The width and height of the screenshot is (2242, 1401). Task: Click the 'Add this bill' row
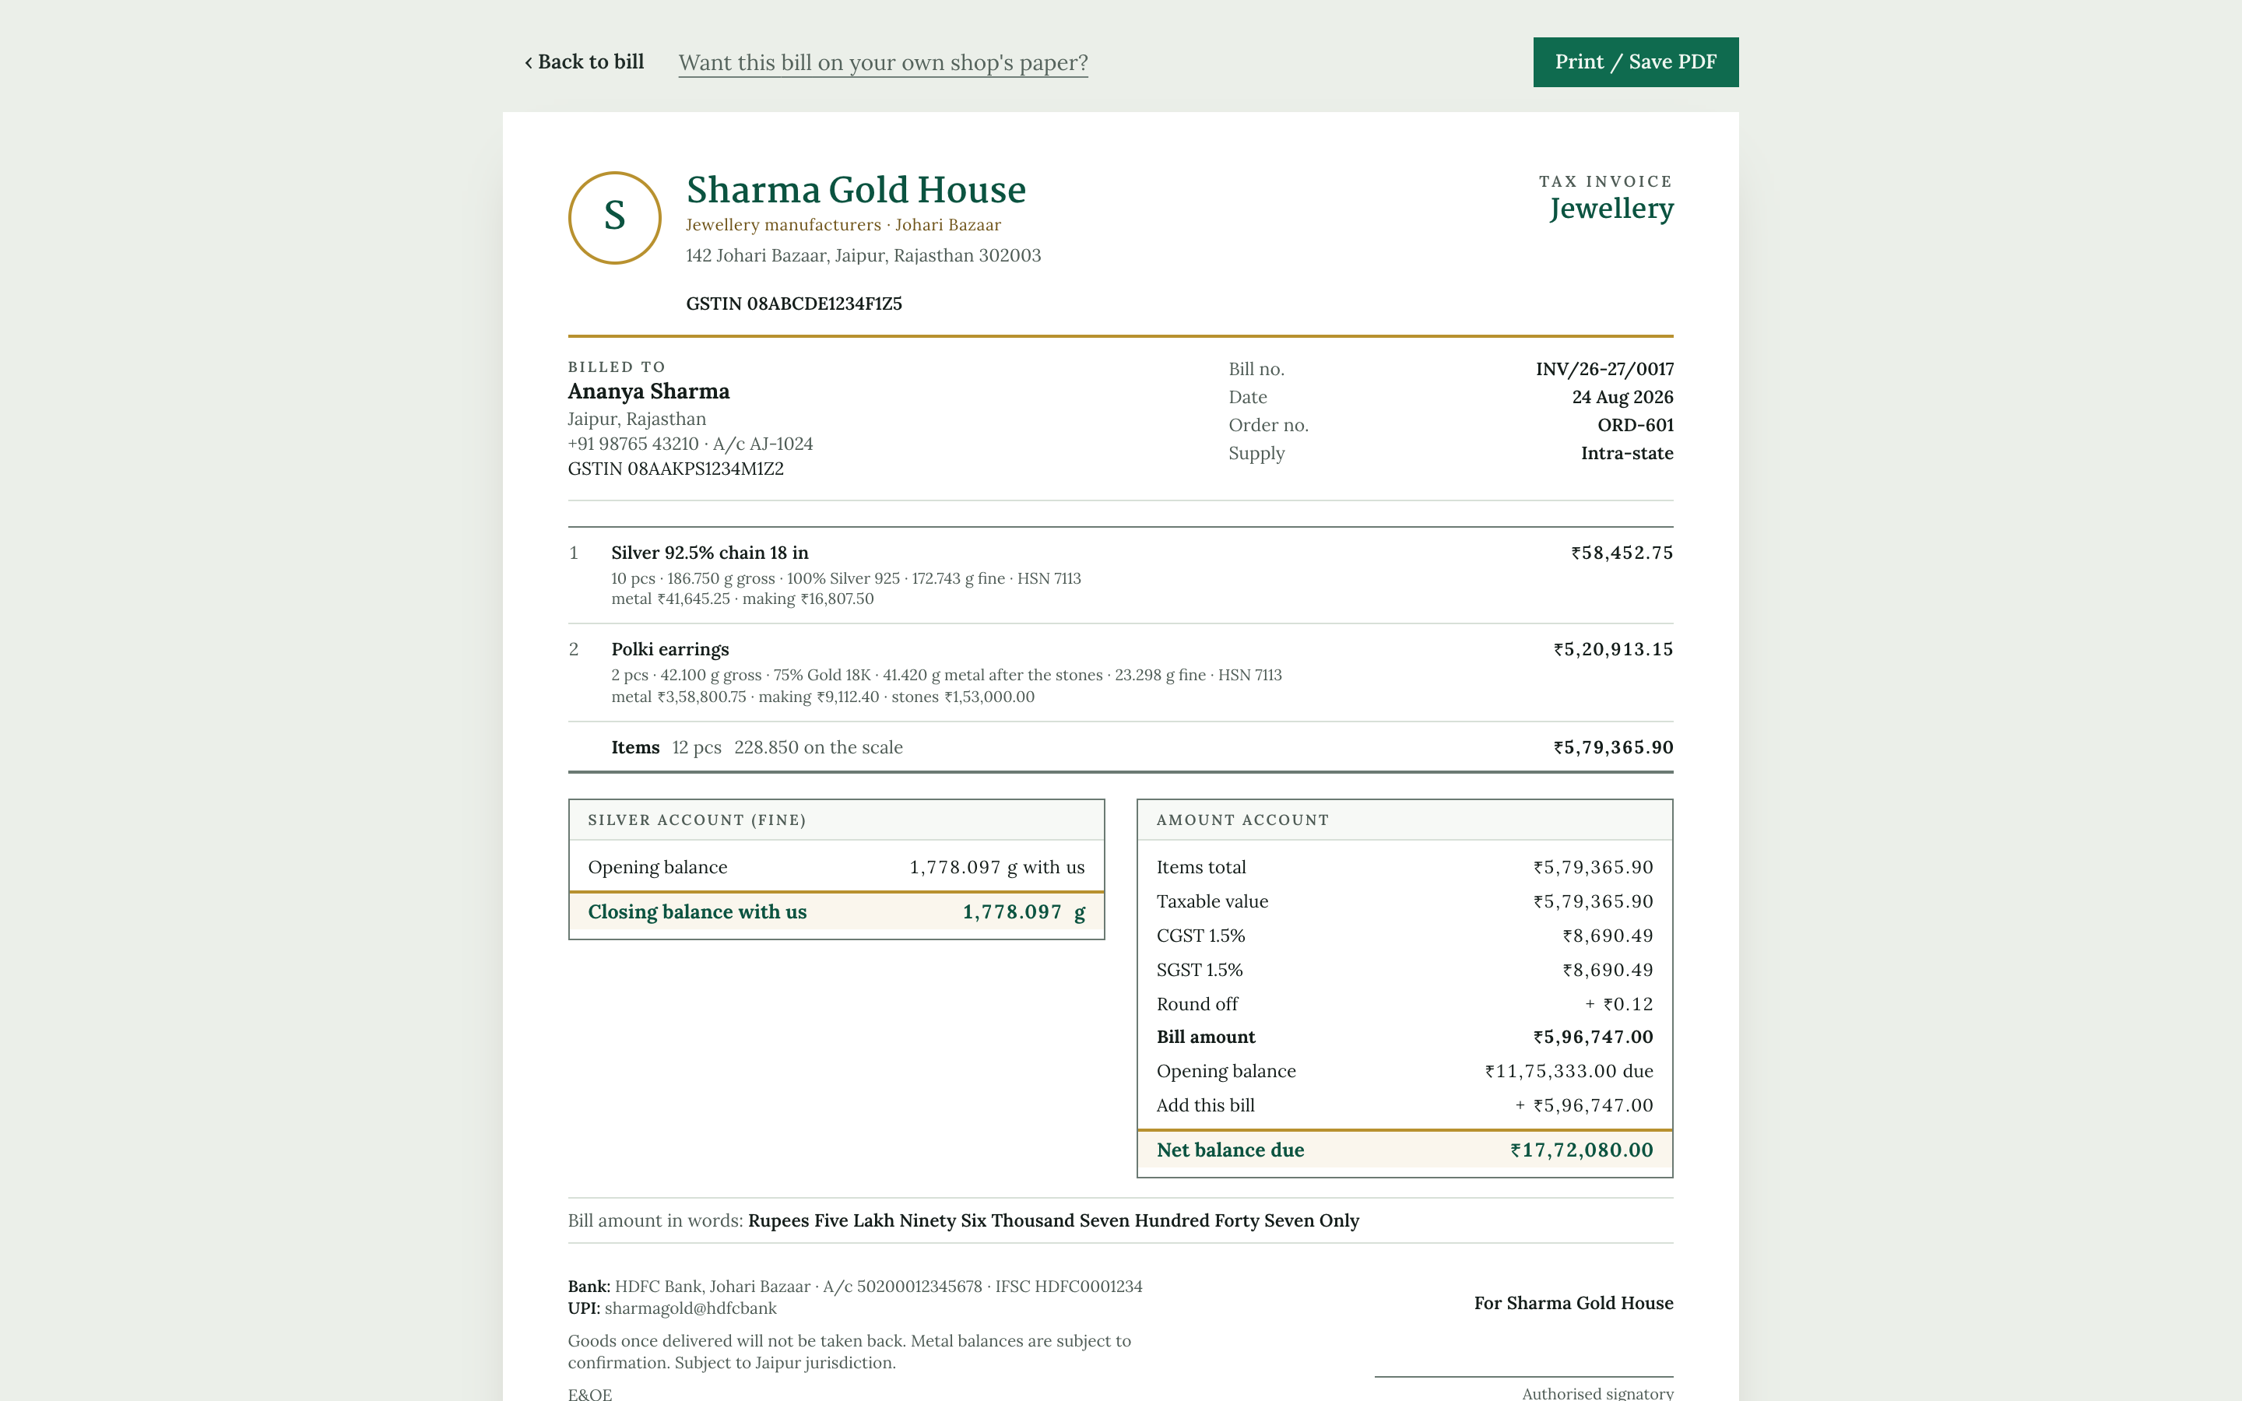tap(1404, 1105)
